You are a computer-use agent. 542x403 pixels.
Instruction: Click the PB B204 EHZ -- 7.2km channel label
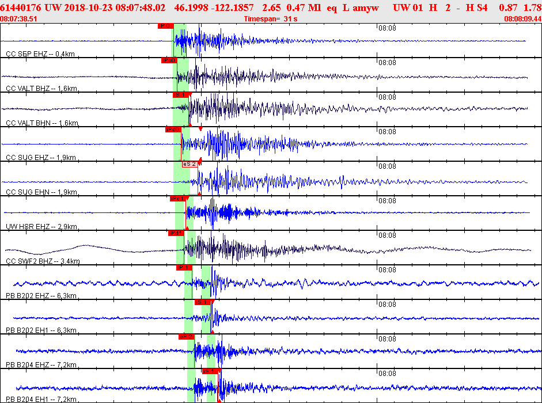tap(41, 365)
